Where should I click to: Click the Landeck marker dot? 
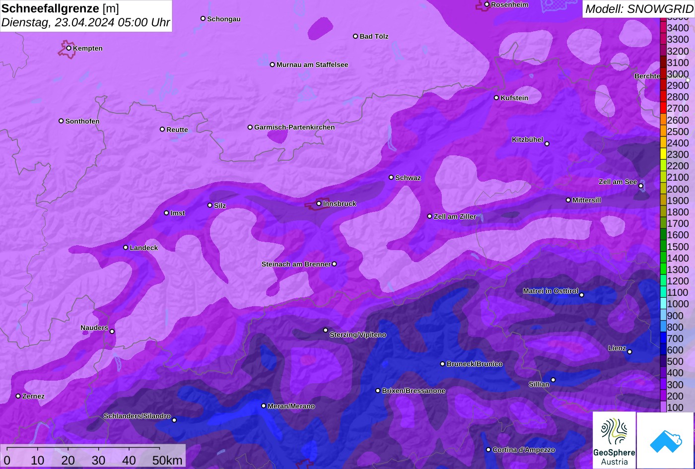tap(126, 247)
